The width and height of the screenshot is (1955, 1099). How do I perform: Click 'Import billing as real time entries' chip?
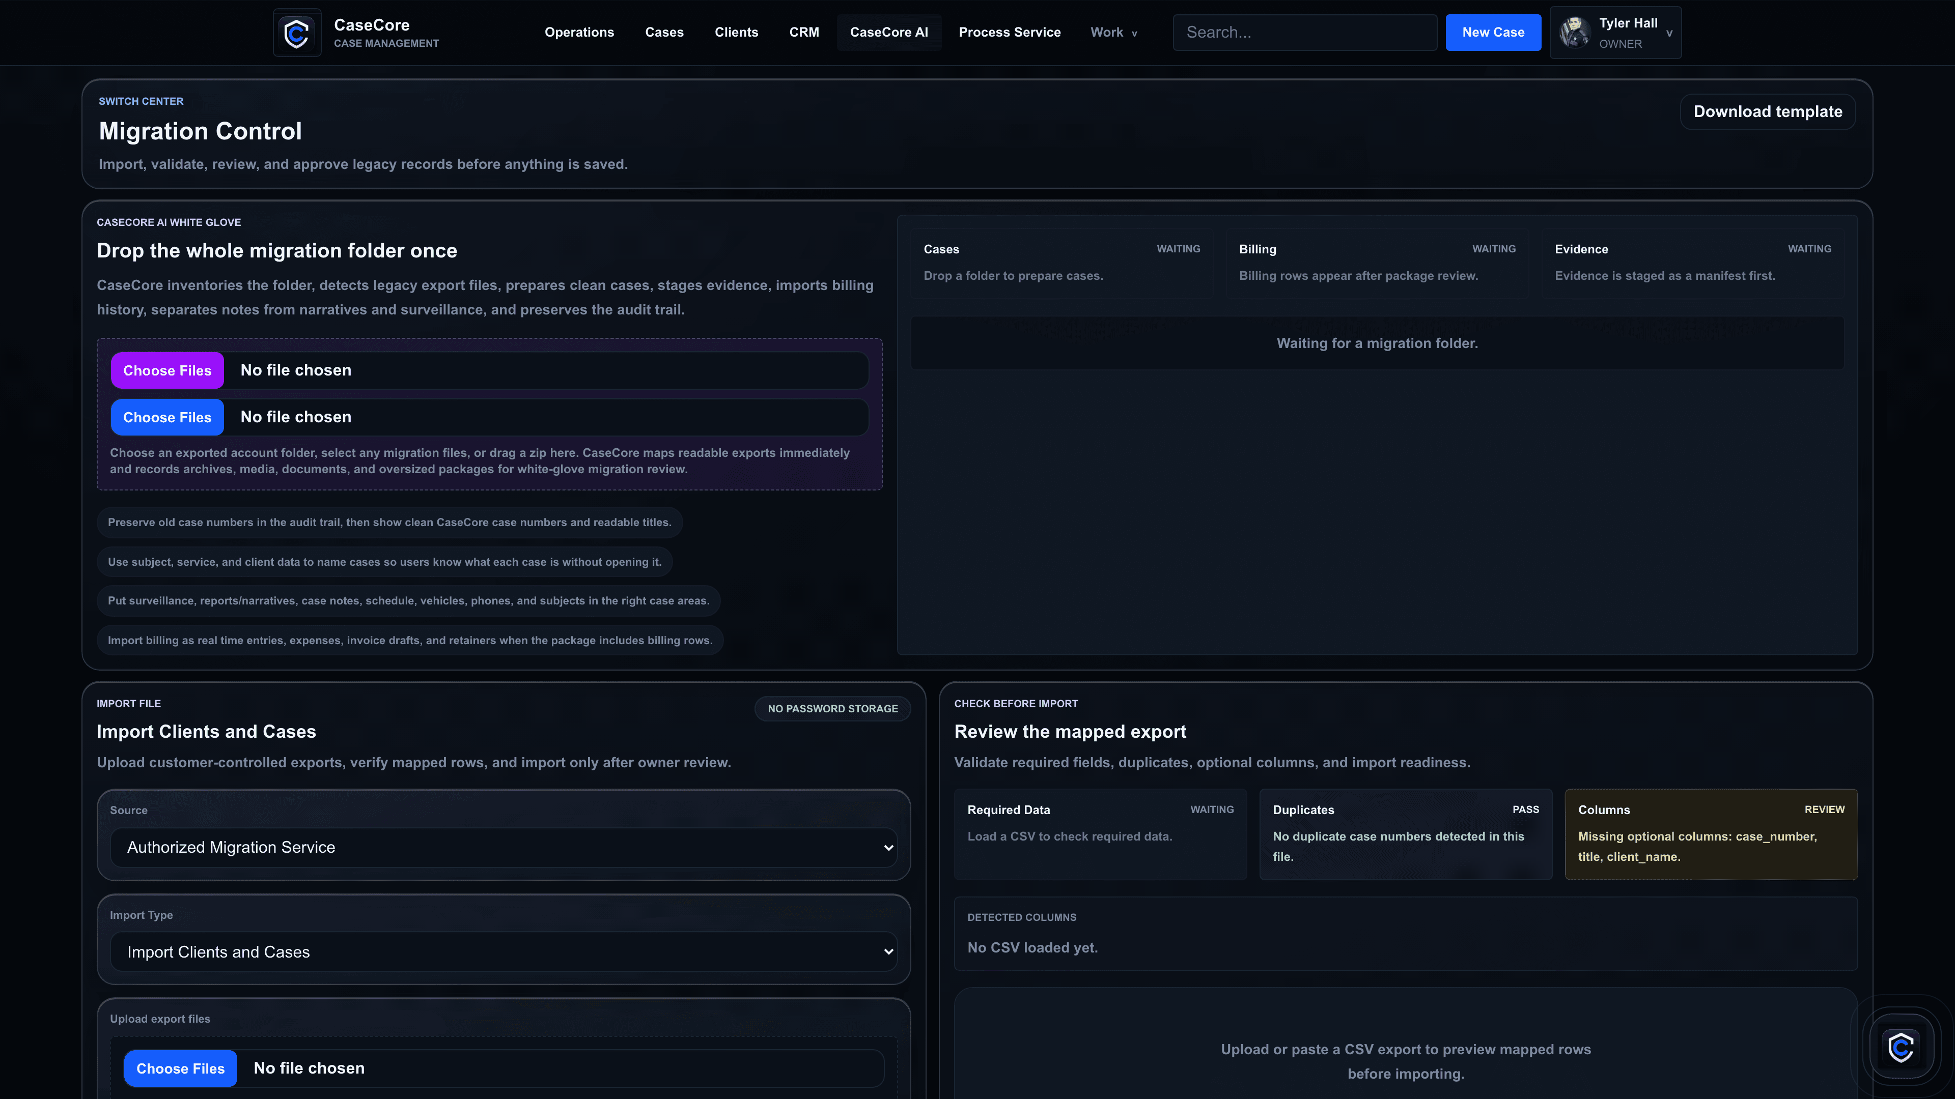coord(410,640)
